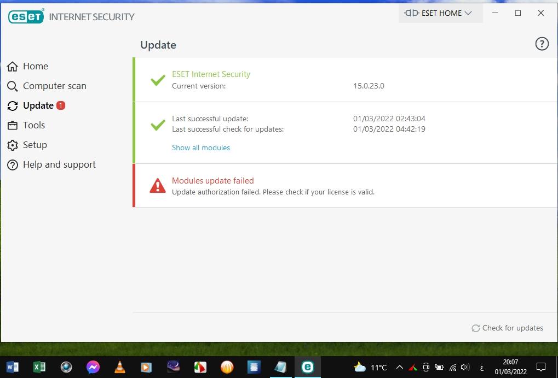Maximize the ESET window
558x378 pixels.
click(x=518, y=13)
